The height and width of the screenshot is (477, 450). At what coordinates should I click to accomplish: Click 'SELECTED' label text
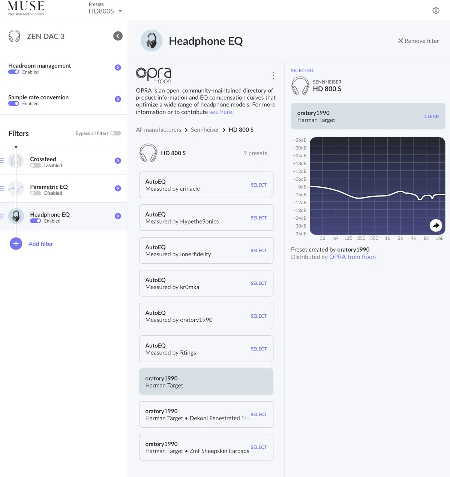tap(302, 70)
